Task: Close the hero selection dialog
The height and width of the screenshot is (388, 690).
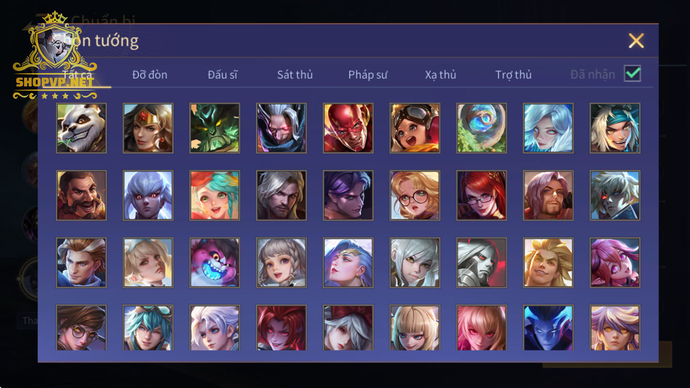Action: click(636, 41)
